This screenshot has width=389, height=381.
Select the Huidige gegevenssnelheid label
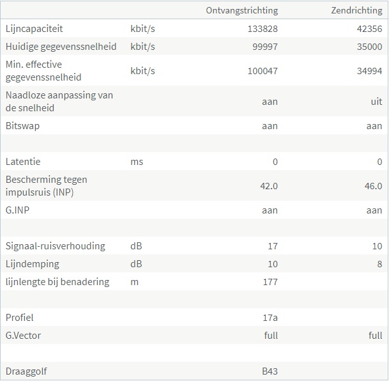pyautogui.click(x=63, y=47)
